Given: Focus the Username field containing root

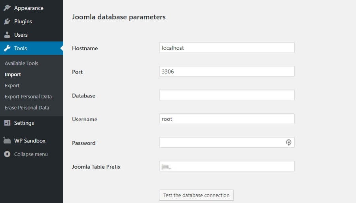Looking at the screenshot, I should click(227, 119).
